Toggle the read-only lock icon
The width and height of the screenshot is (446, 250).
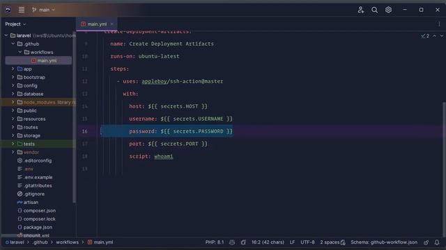pos(426,242)
